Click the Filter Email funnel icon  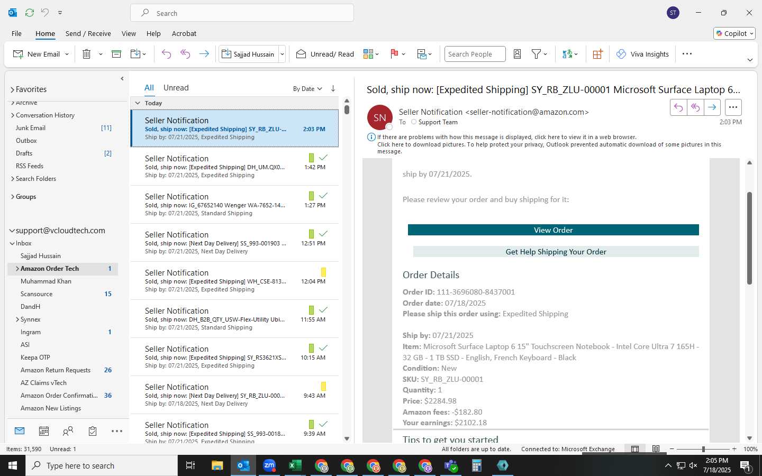click(x=536, y=54)
